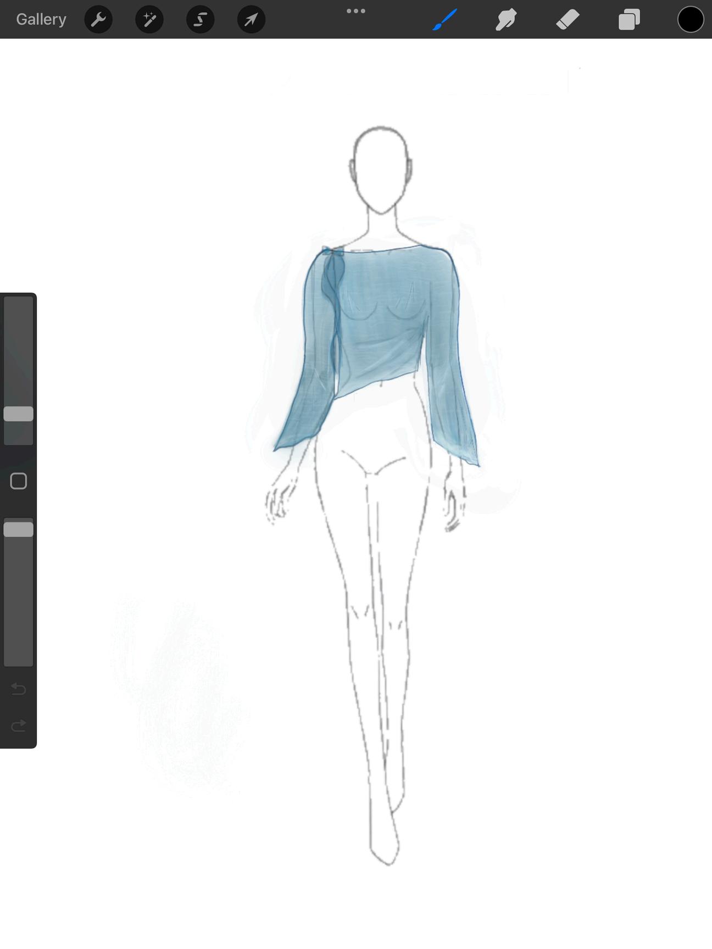
Task: Open the black color picker swatch
Action: pyautogui.click(x=691, y=20)
